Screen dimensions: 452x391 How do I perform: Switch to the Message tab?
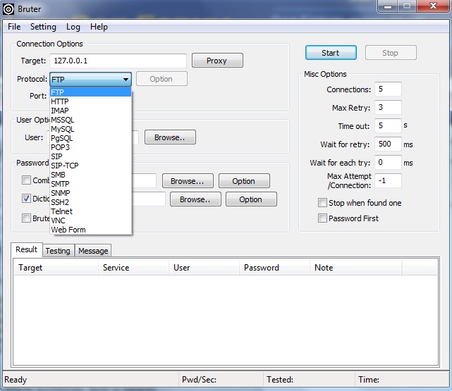[x=93, y=251]
